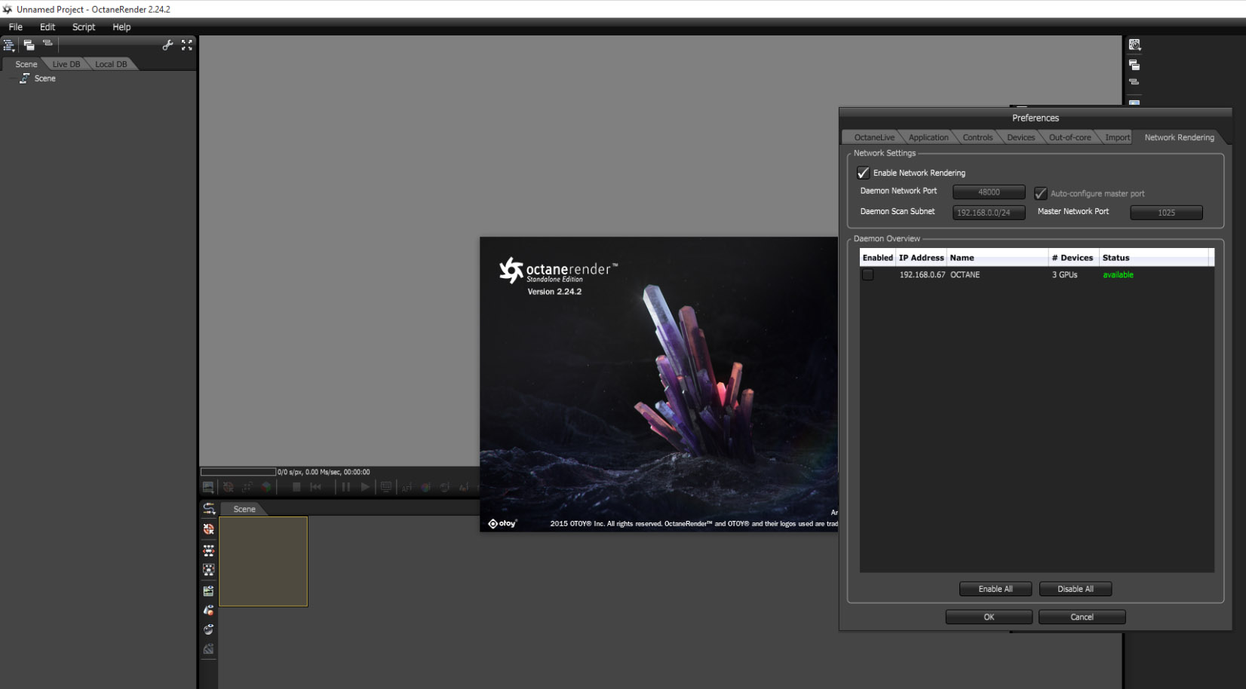Open the Devices preferences tab
Screen dimensions: 1246x689
[1021, 137]
